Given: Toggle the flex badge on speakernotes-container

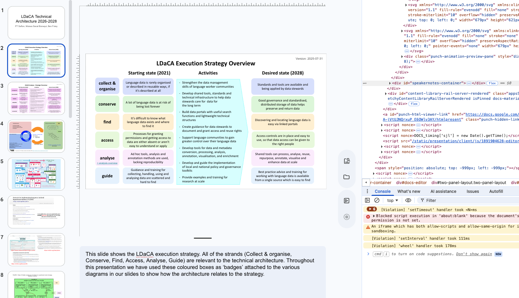Looking at the screenshot, I should pyautogui.click(x=492, y=83).
